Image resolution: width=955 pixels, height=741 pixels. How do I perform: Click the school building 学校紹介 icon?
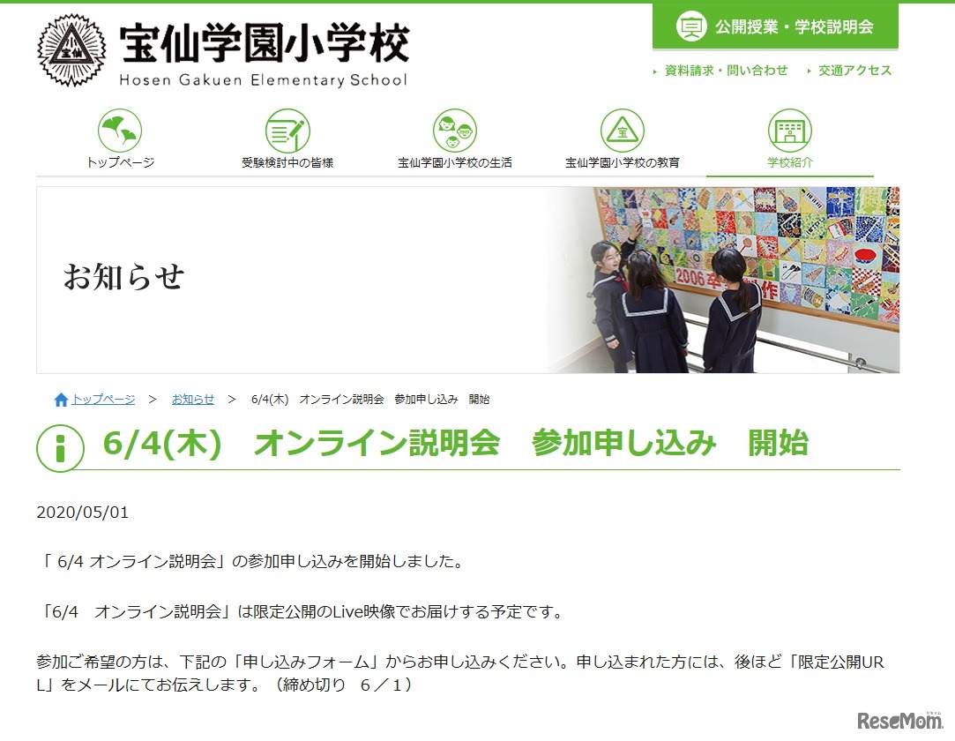pyautogui.click(x=790, y=131)
